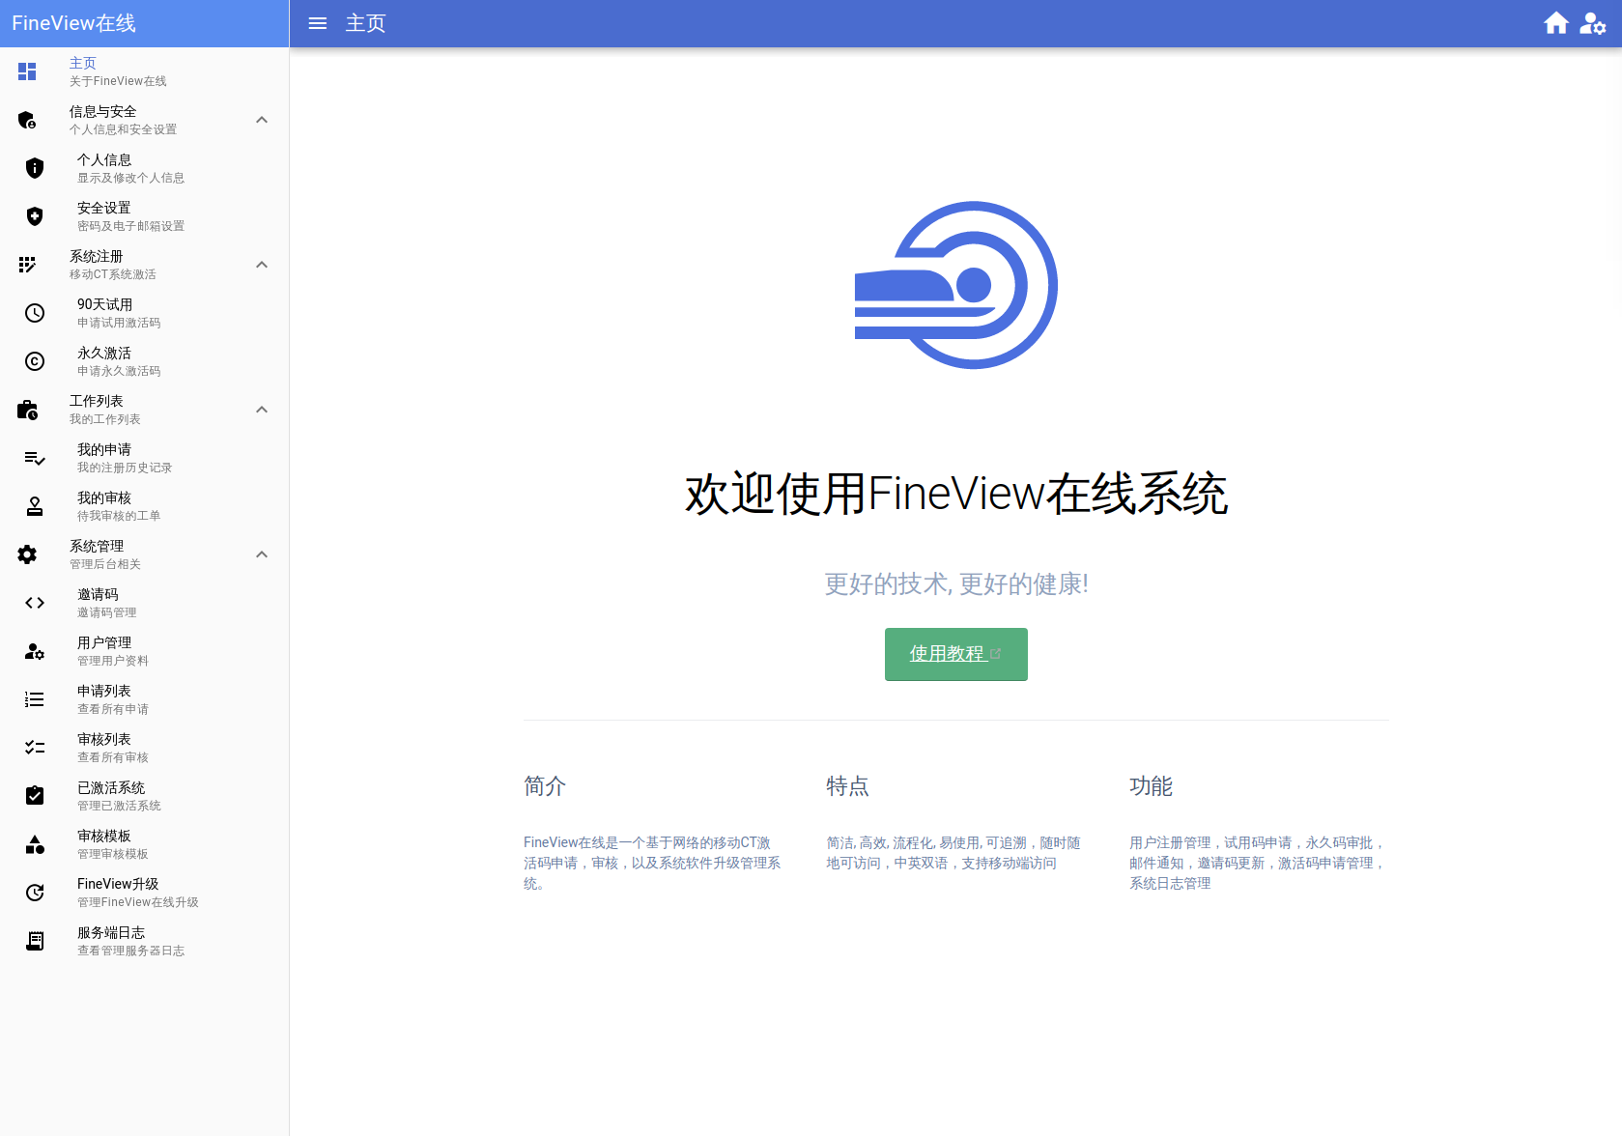Click the 欢迎使用FineView在线系统 heading
Viewport: 1622px width, 1136px height.
(x=956, y=494)
